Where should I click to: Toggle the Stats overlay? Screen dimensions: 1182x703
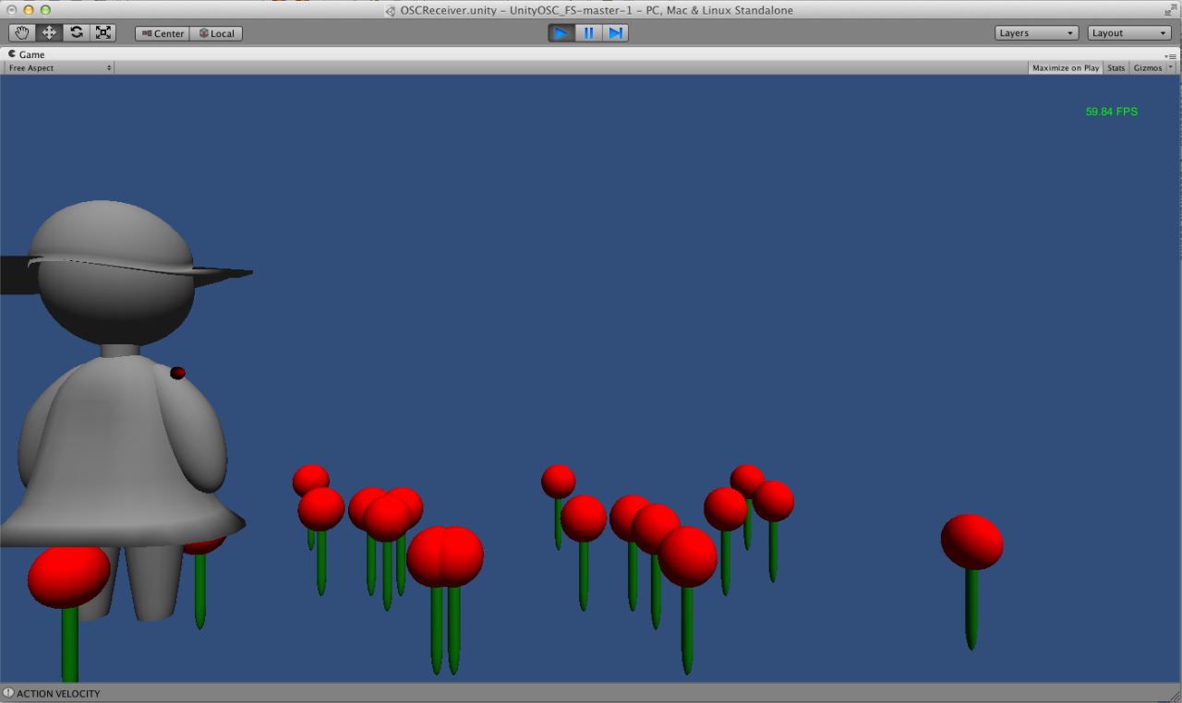[1116, 68]
